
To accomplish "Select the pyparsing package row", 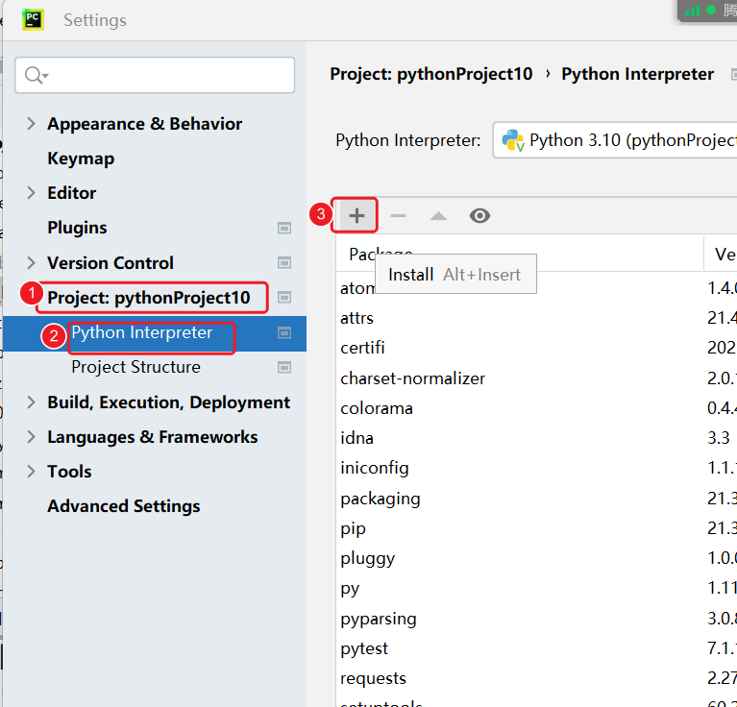I will [x=536, y=619].
